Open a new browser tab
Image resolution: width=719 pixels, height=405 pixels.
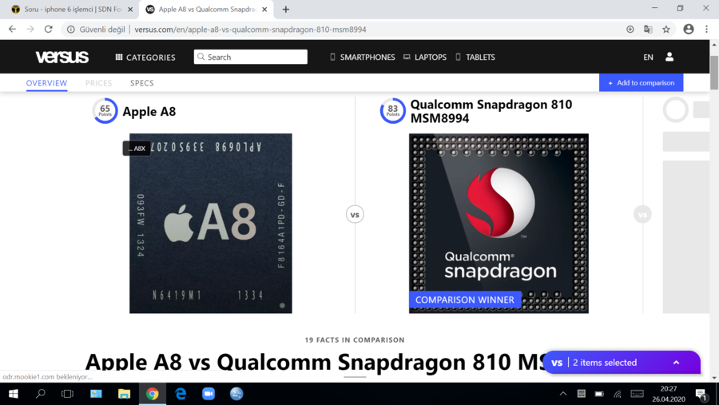point(286,9)
